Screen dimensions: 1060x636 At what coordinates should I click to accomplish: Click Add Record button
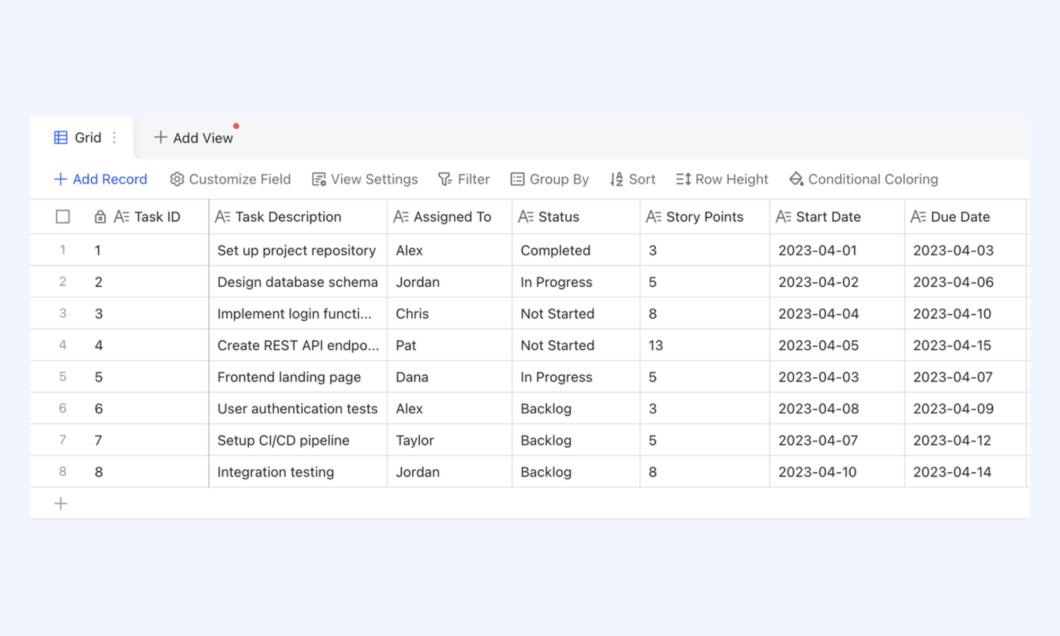pyautogui.click(x=101, y=179)
